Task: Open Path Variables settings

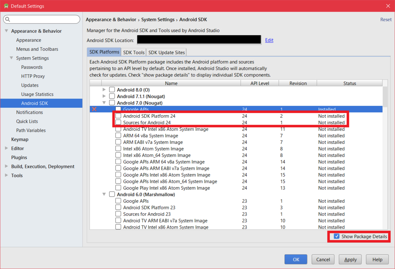Action: [31, 130]
